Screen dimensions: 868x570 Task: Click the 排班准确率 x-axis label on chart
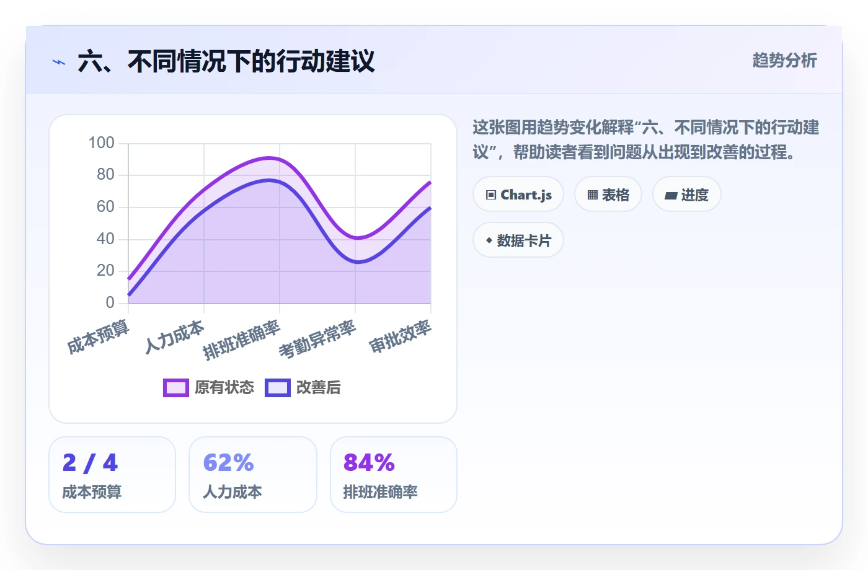coord(242,340)
